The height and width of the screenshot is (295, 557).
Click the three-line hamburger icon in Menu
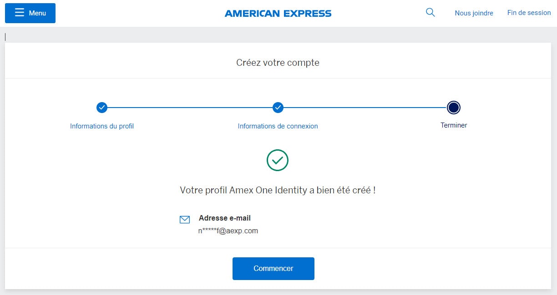click(x=19, y=13)
